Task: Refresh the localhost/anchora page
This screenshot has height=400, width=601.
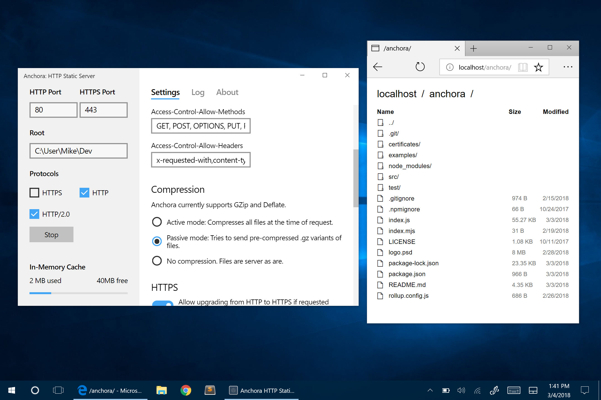Action: tap(420, 67)
